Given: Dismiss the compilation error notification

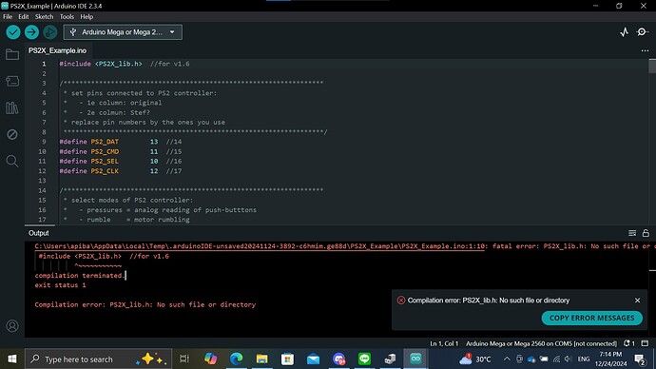Looking at the screenshot, I should [x=637, y=301].
